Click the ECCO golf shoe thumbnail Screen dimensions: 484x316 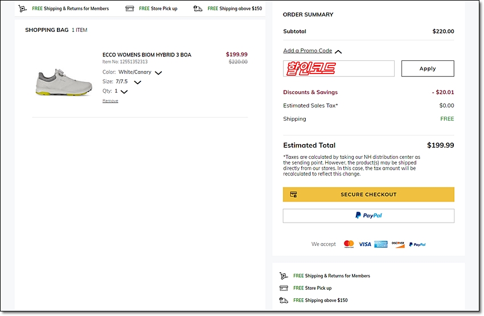tap(64, 82)
